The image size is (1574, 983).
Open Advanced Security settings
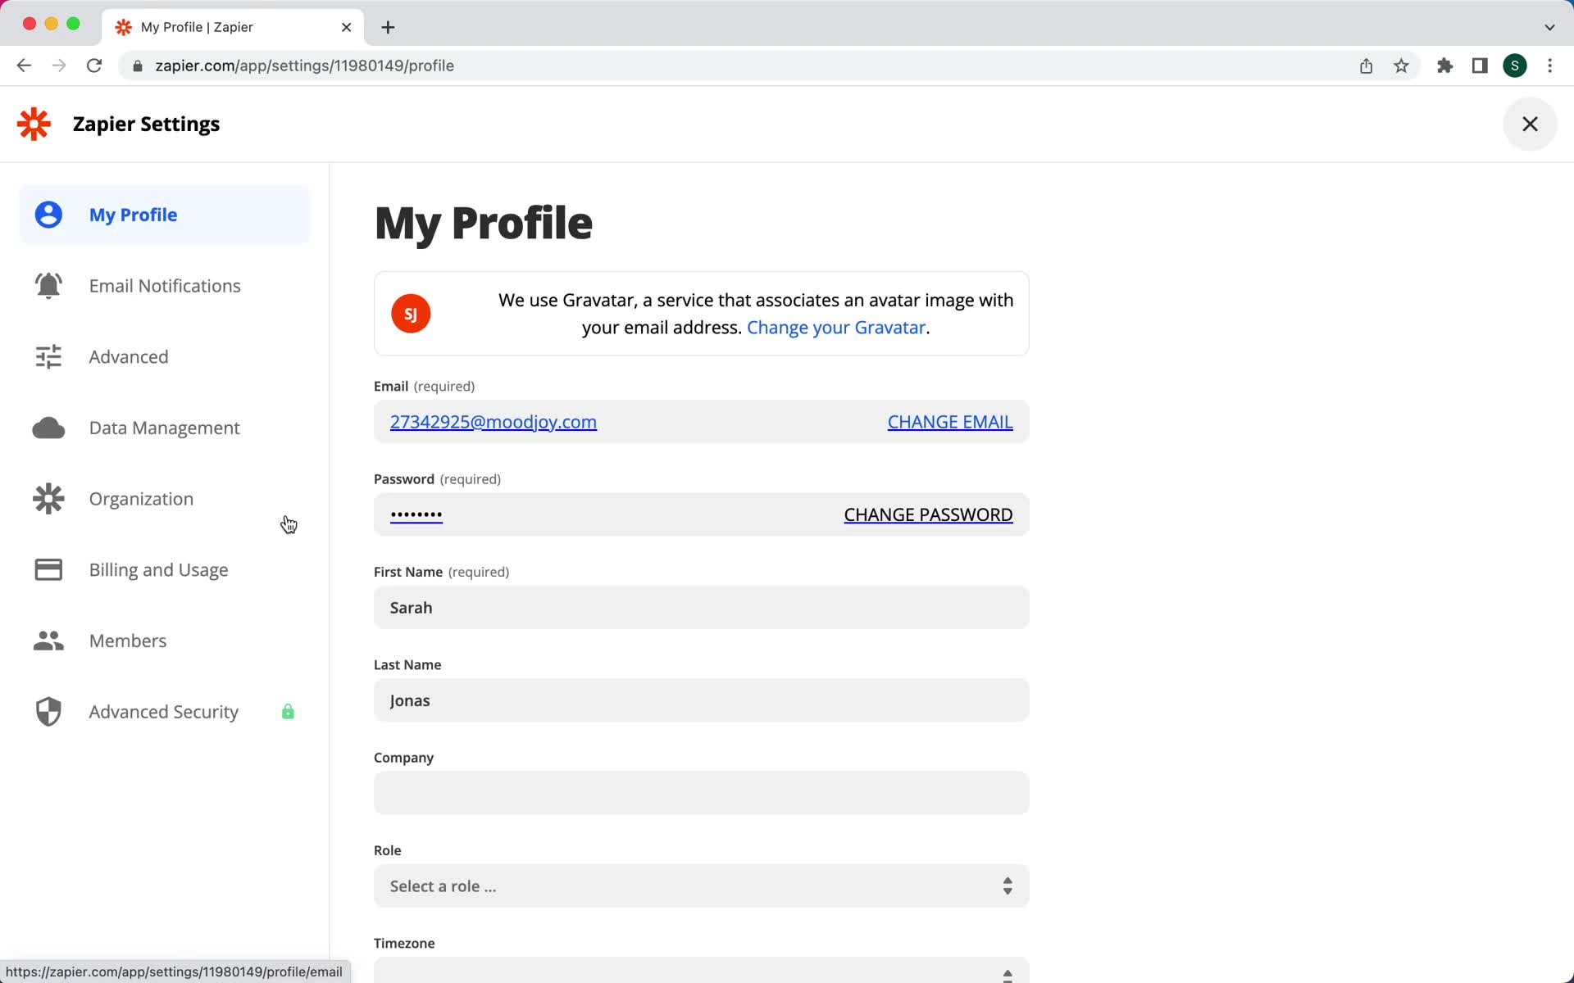click(164, 711)
